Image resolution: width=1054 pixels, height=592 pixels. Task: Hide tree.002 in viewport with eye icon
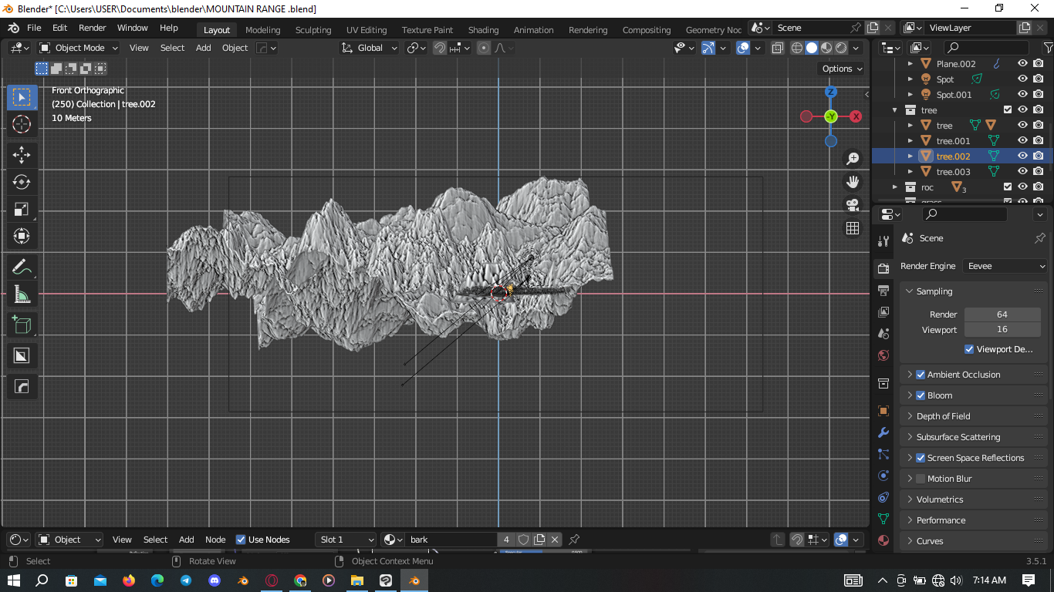coord(1022,156)
